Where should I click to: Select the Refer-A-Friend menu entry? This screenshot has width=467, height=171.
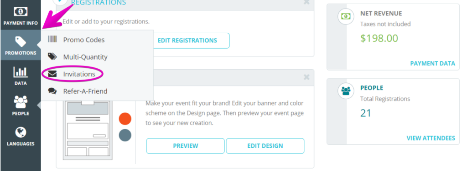click(85, 91)
